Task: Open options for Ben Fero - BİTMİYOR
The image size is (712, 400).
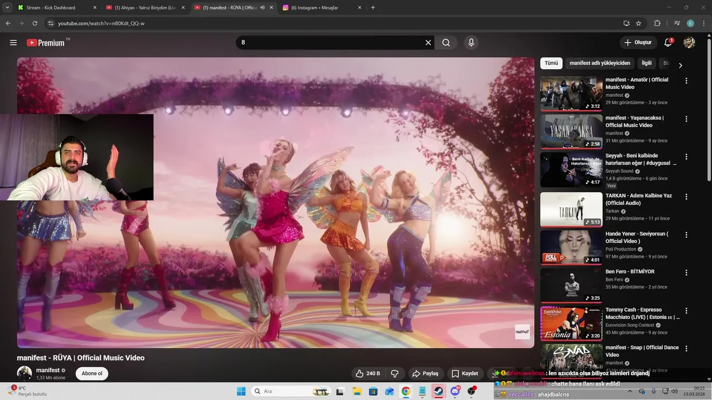Action: point(686,273)
